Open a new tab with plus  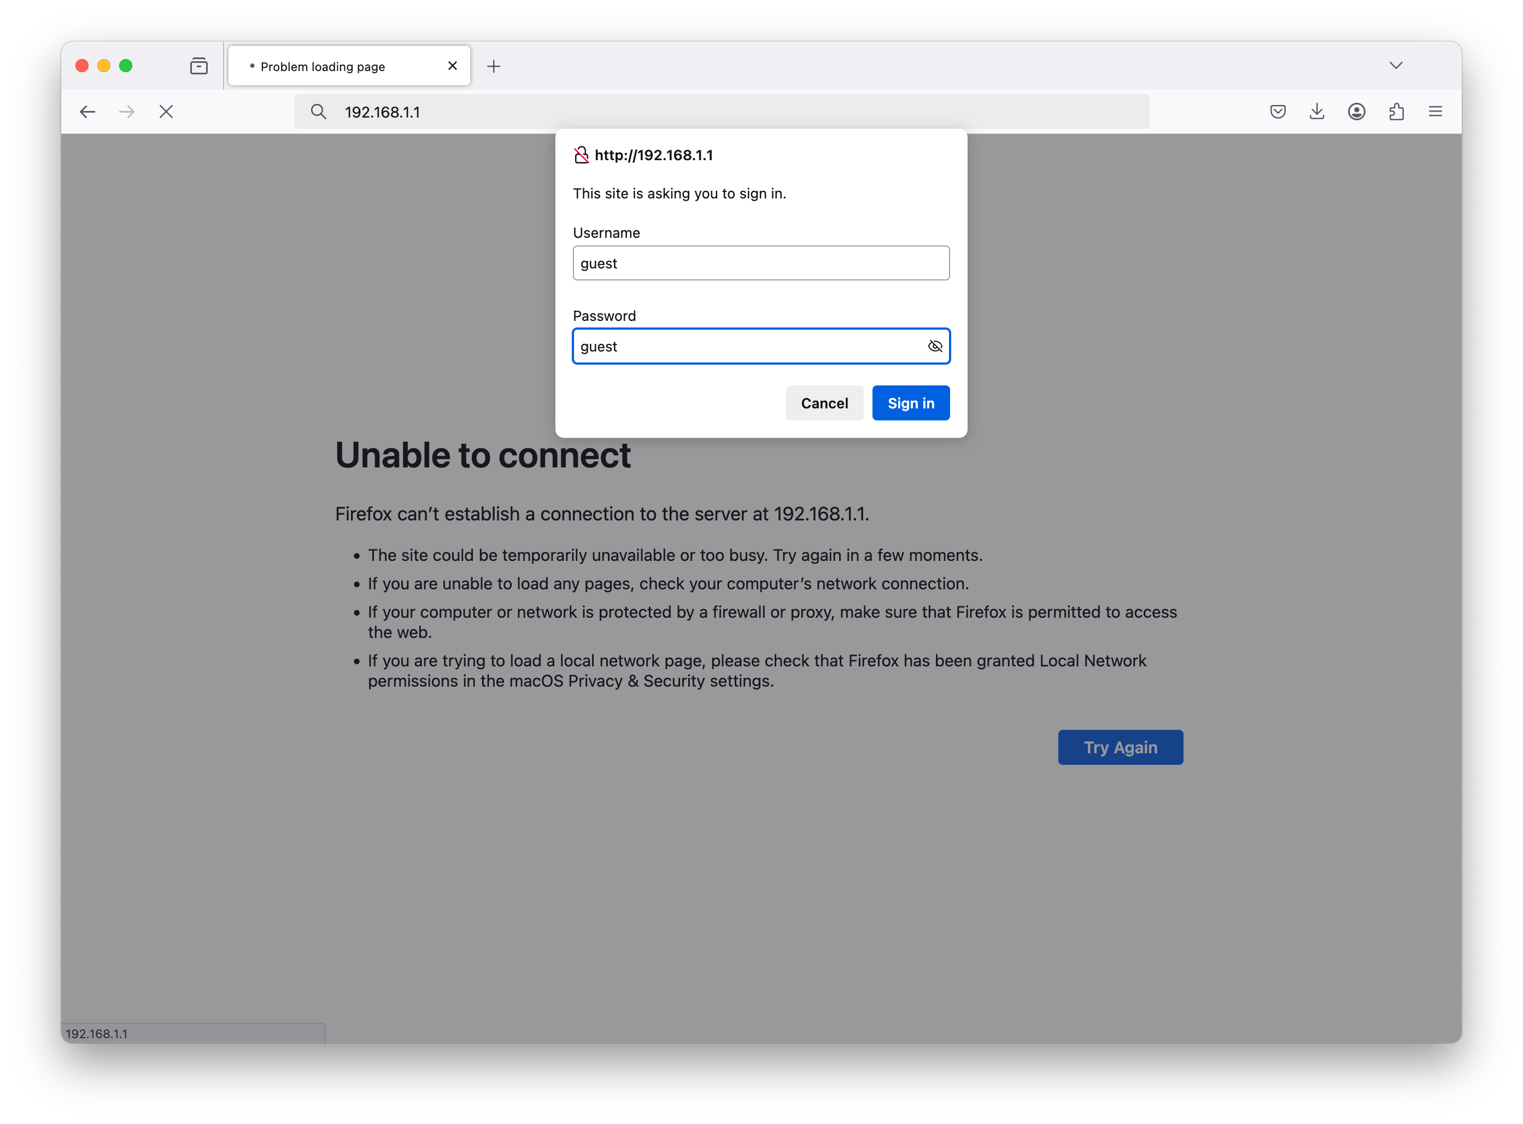click(x=494, y=66)
